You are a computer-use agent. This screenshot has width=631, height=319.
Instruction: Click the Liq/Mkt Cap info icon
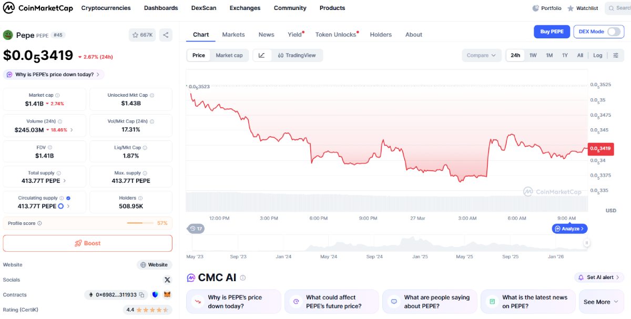tap(146, 148)
